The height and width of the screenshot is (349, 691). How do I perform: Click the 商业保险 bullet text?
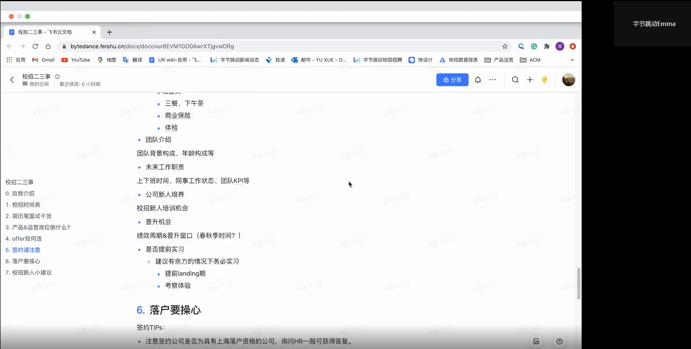(x=178, y=115)
